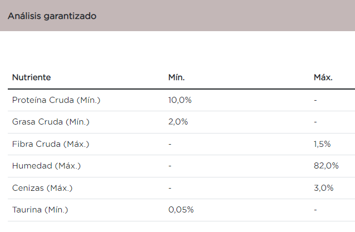
Task: Click the 0,05% taurine minimum value
Action: 181,210
